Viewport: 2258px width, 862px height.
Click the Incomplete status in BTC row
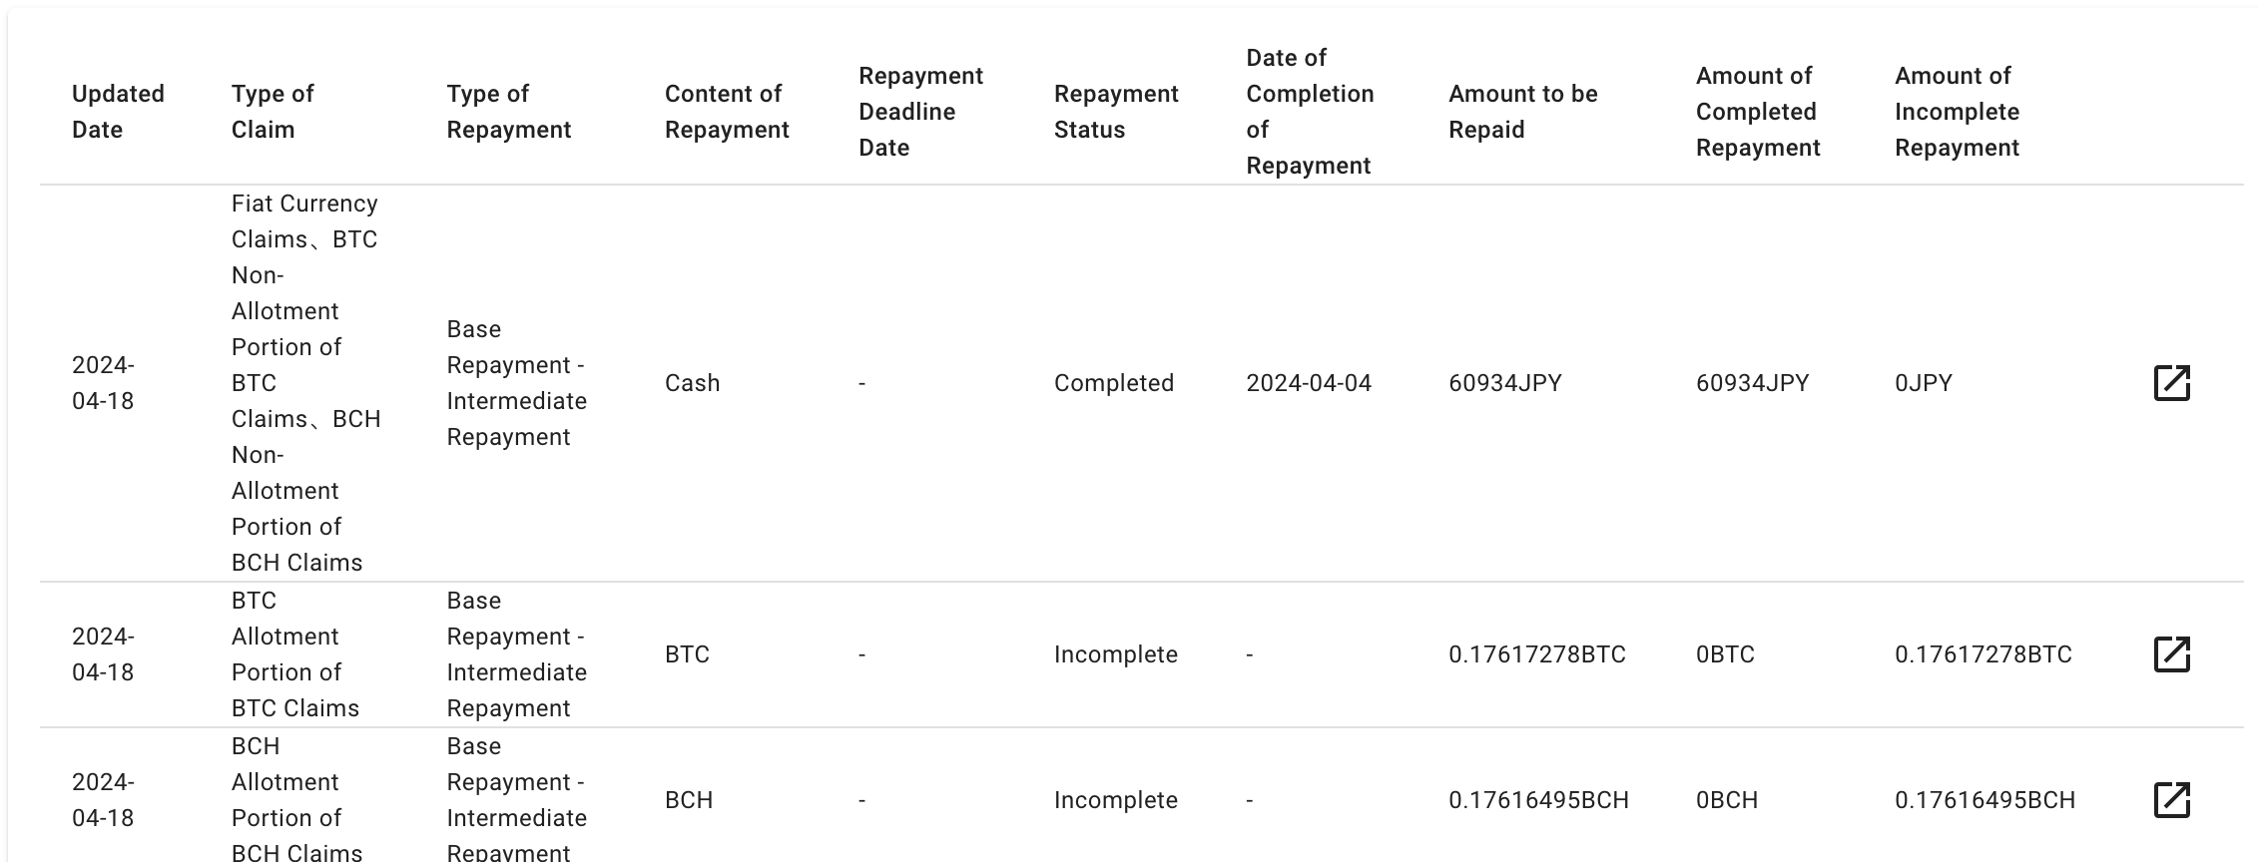click(x=1115, y=654)
